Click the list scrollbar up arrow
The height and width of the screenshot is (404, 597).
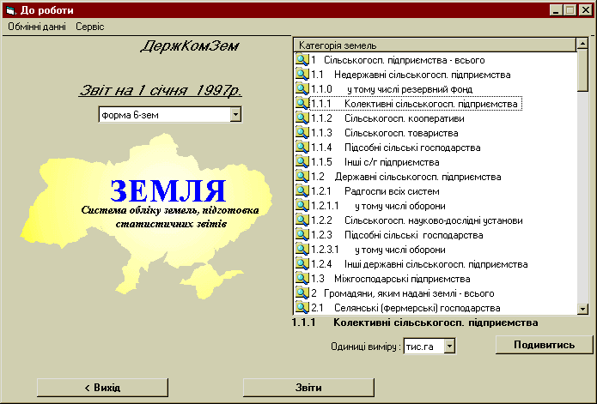[x=582, y=44]
